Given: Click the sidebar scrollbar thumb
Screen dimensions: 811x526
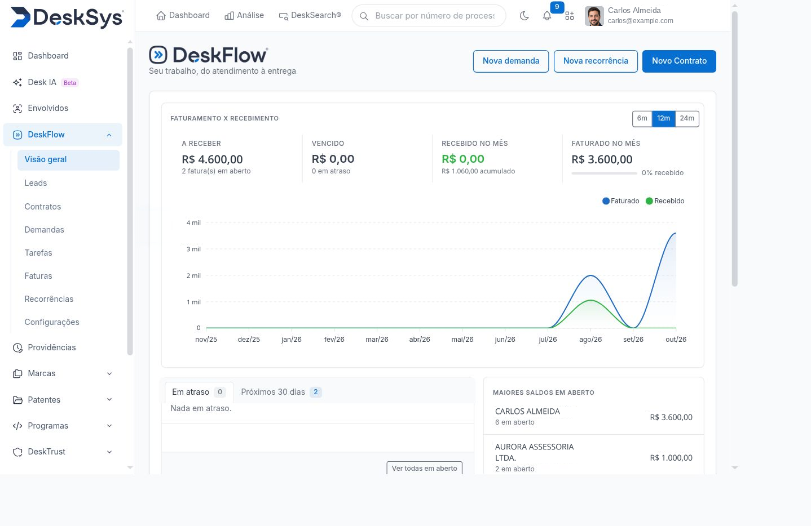Looking at the screenshot, I should (130, 201).
